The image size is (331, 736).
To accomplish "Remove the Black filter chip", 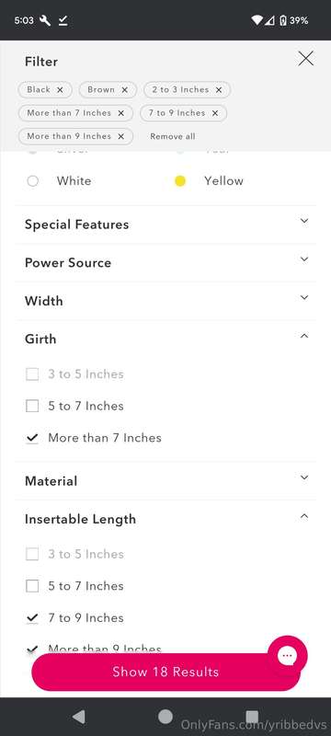I will (60, 89).
